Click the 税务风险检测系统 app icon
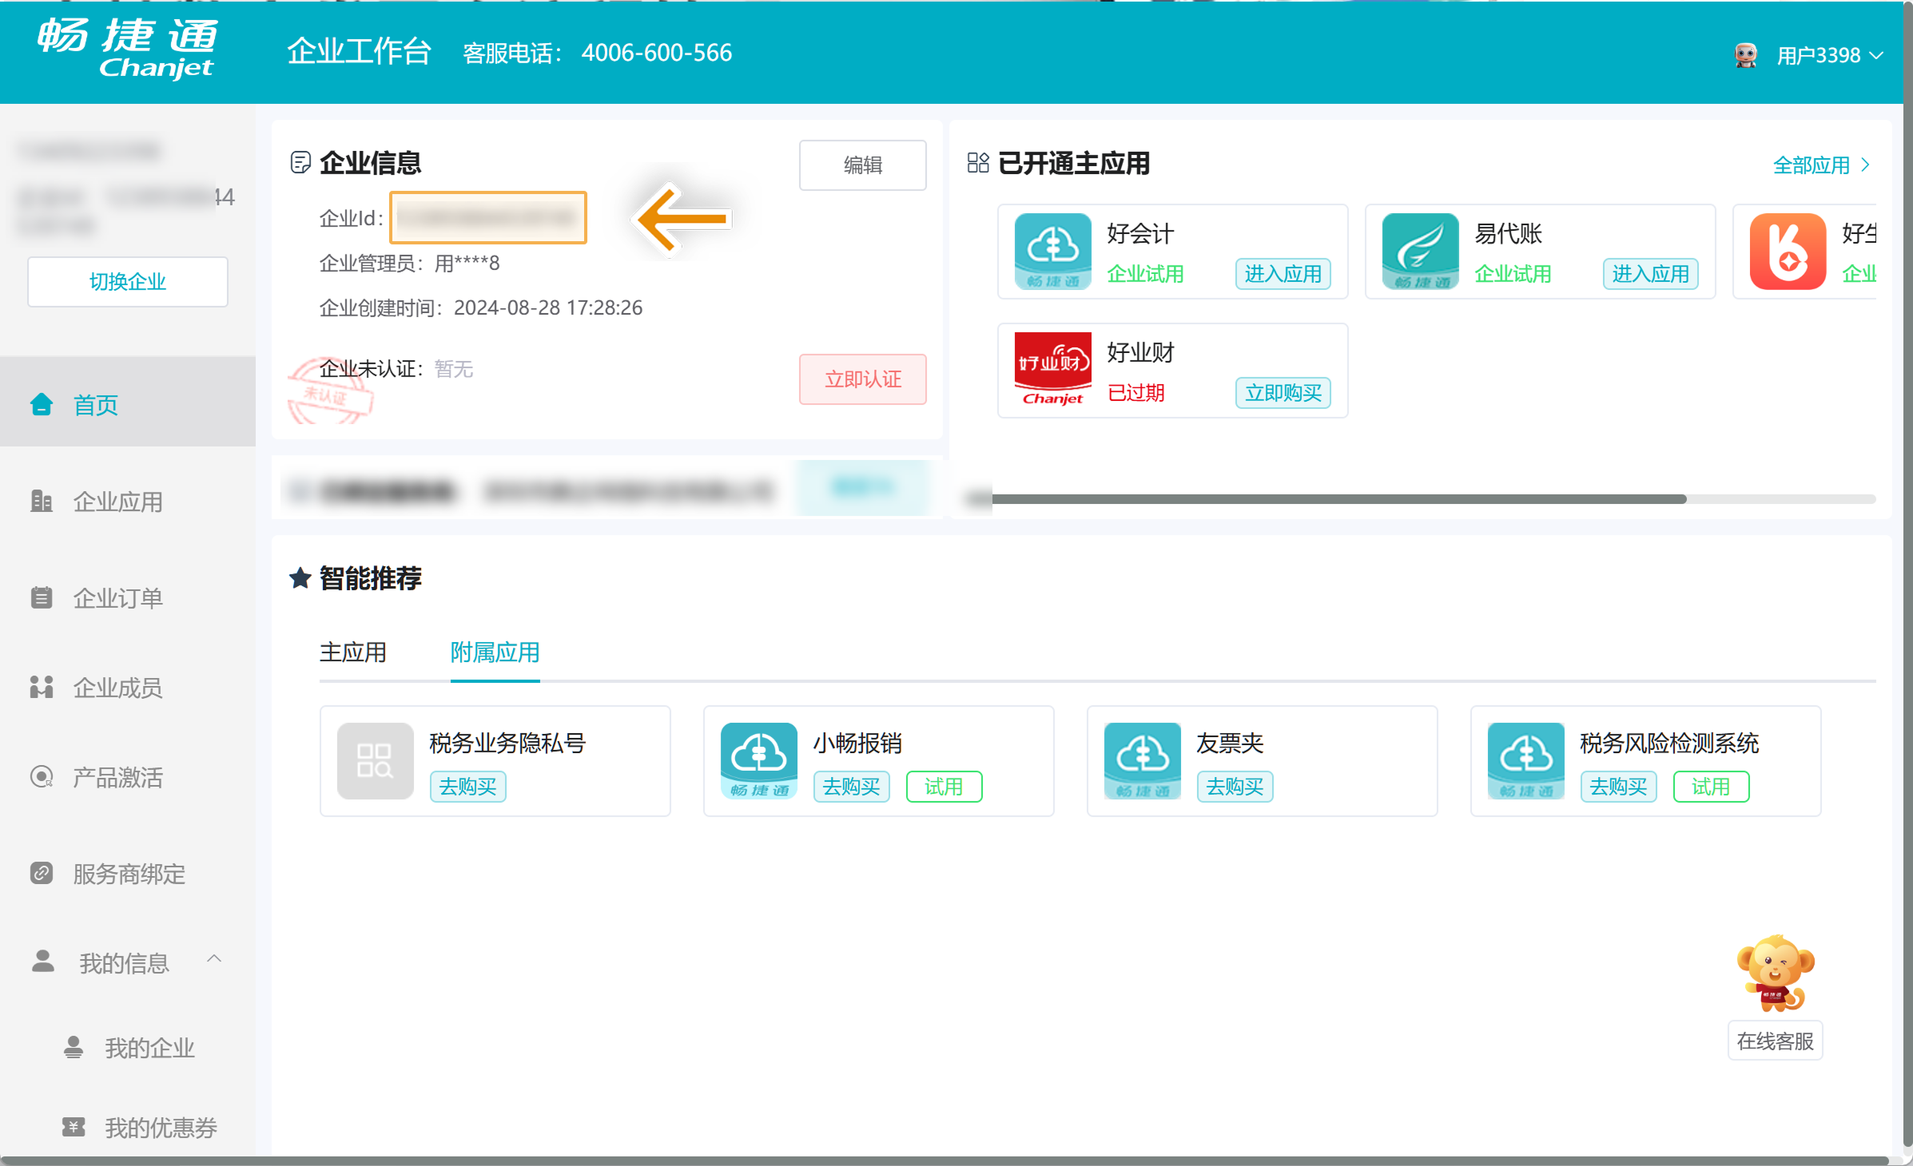The height and width of the screenshot is (1166, 1913). (x=1525, y=760)
